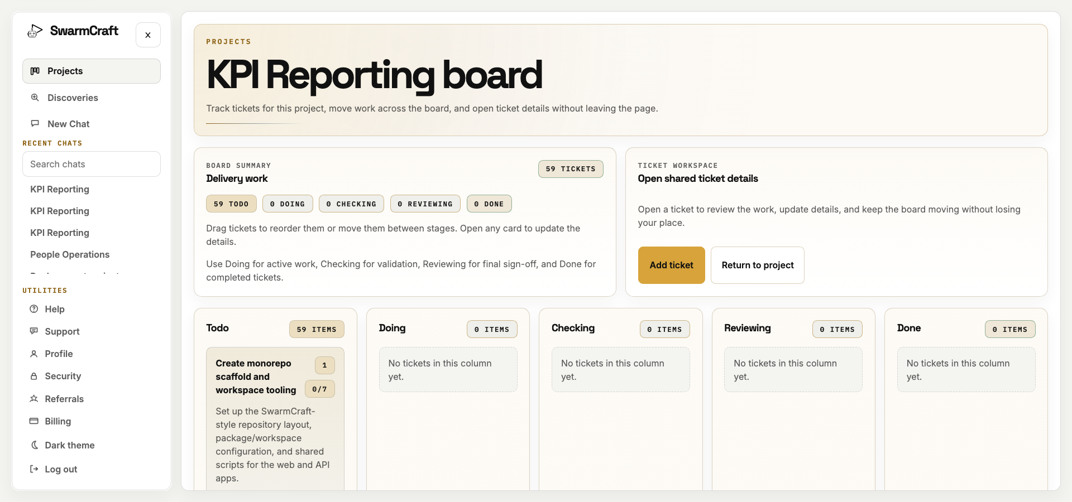Click the Delivery work heading
The image size is (1072, 502).
[x=237, y=178]
